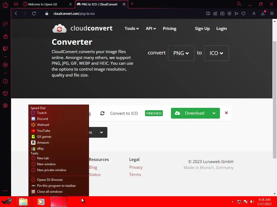Open the Privacy link

tap(136, 167)
